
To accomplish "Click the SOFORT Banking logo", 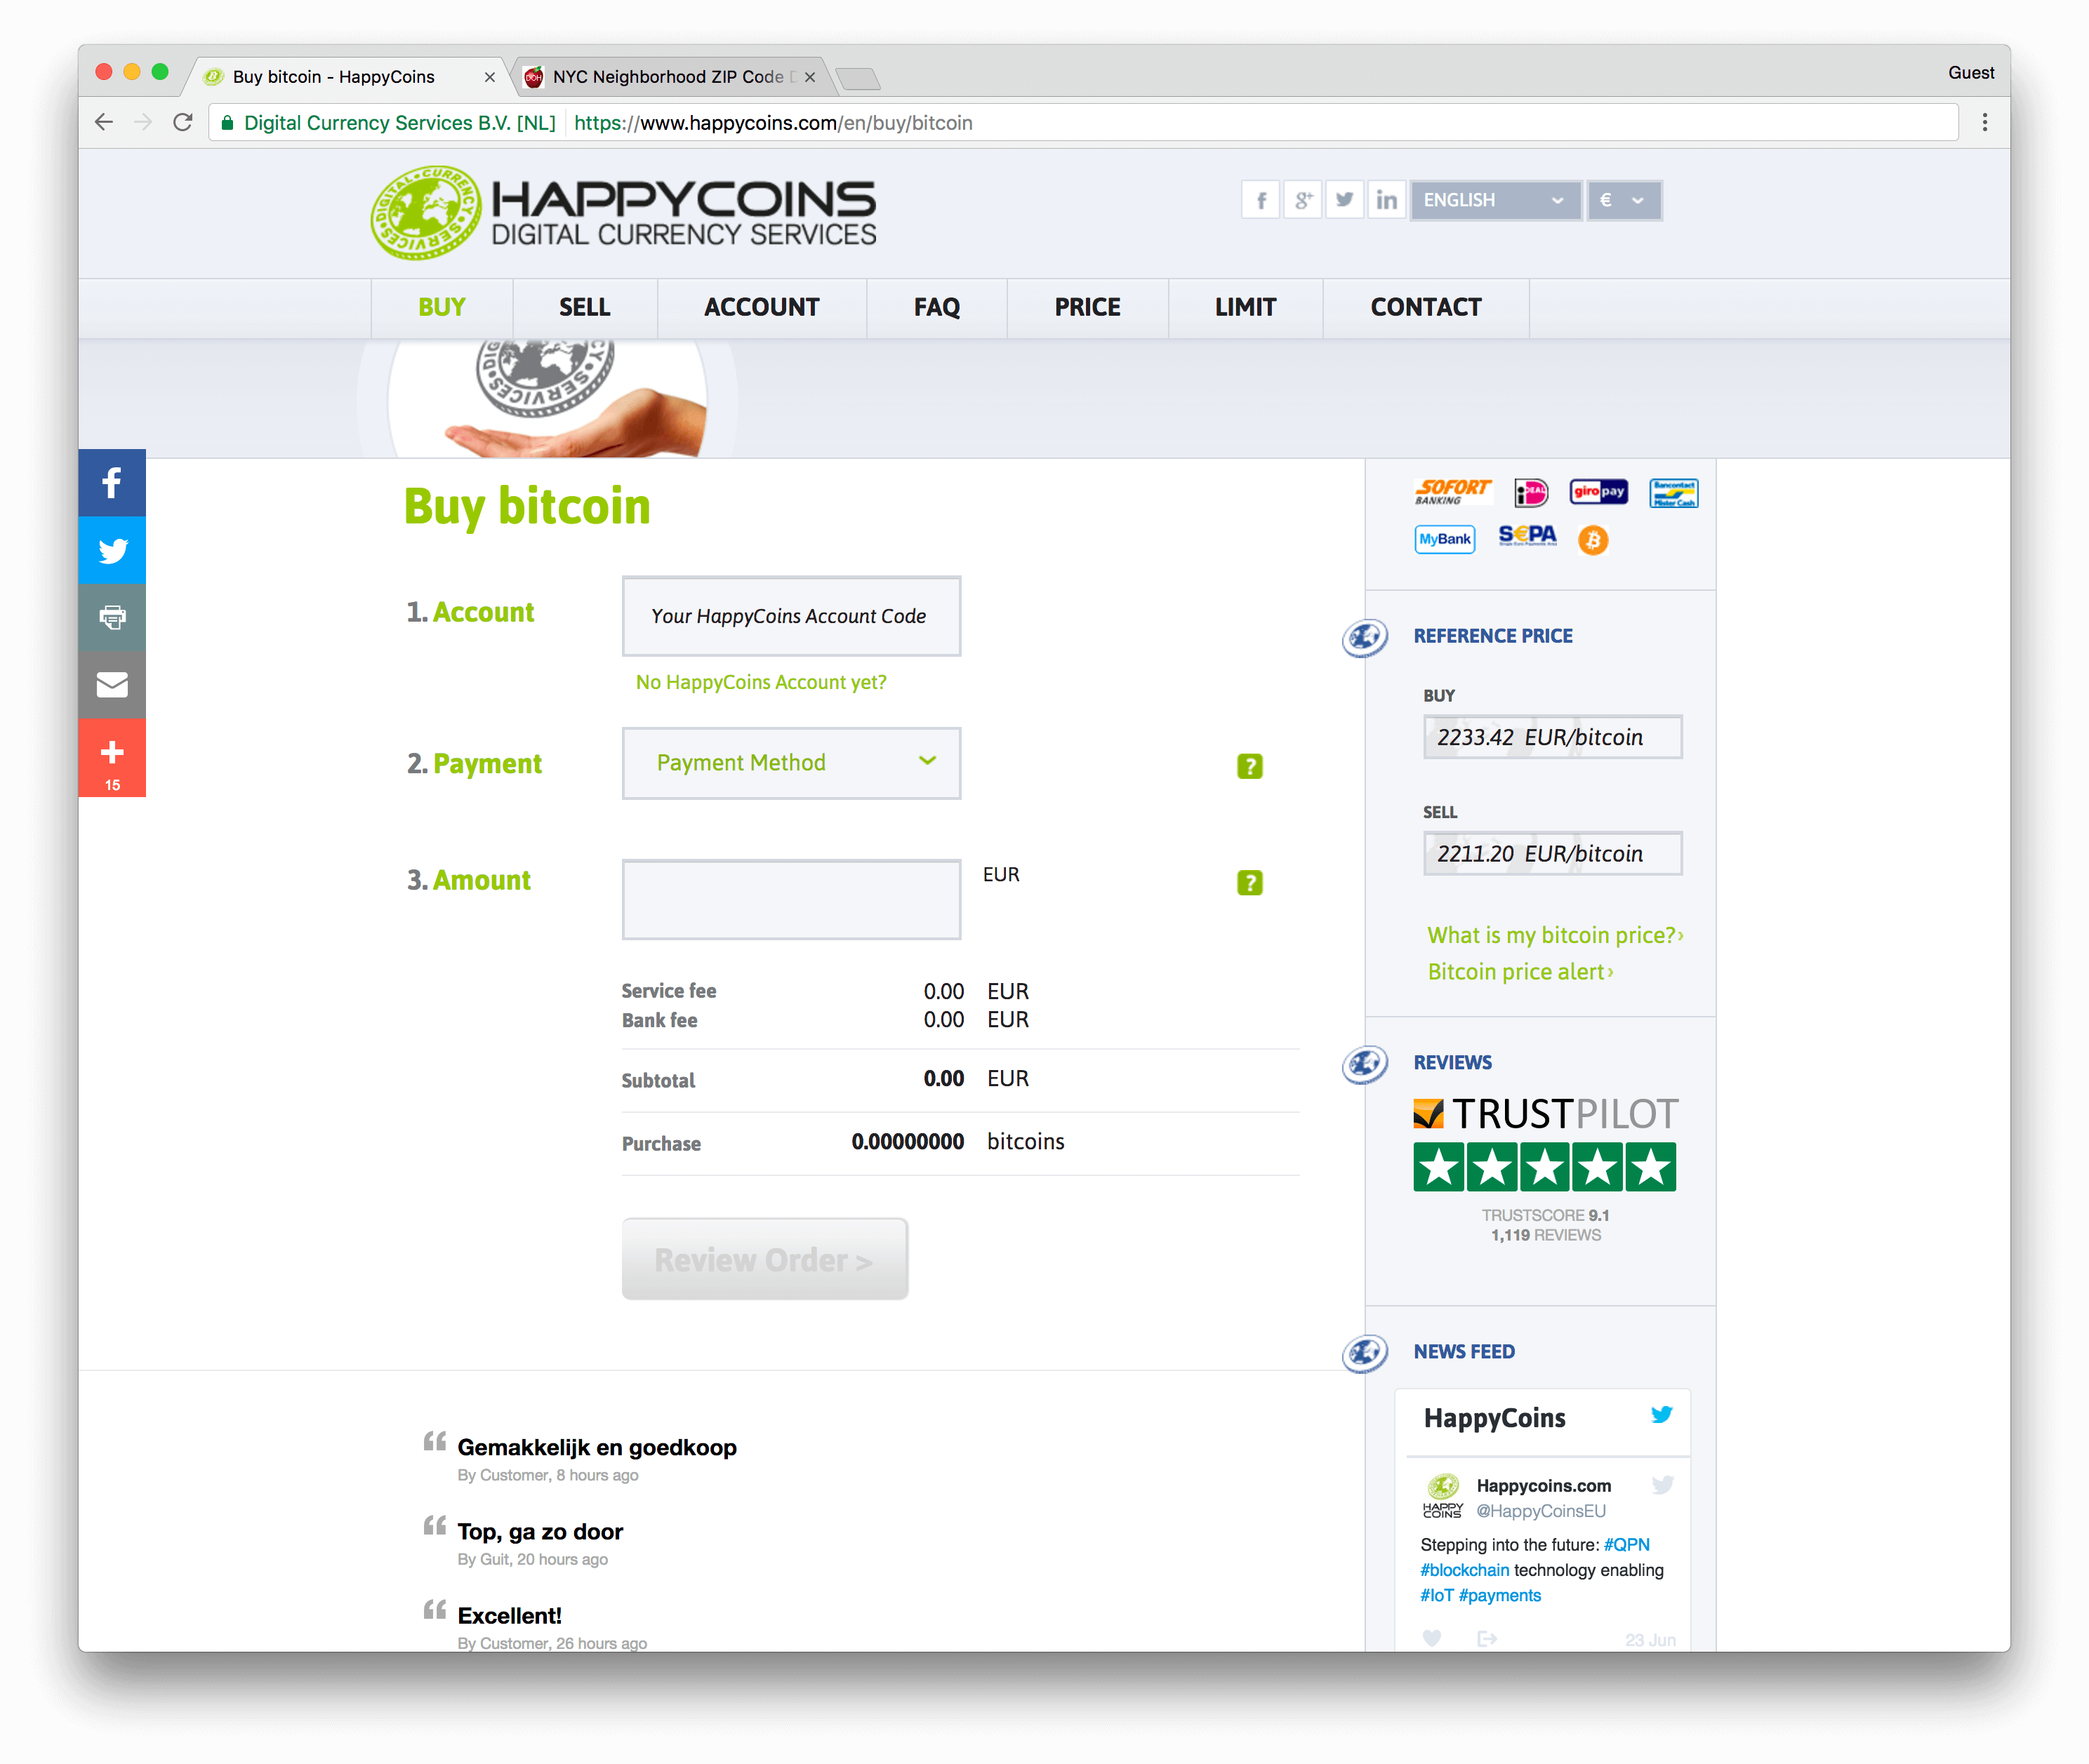I will 1453,492.
